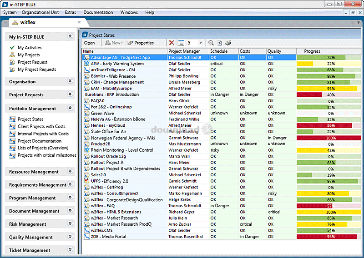Open My Activities with green checkmark icon
Viewport: 364px width, 258px height.
[30, 48]
